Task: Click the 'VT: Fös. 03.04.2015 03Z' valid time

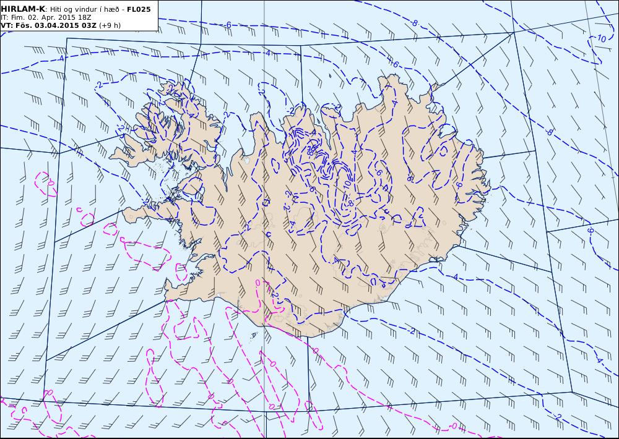Action: coord(48,25)
